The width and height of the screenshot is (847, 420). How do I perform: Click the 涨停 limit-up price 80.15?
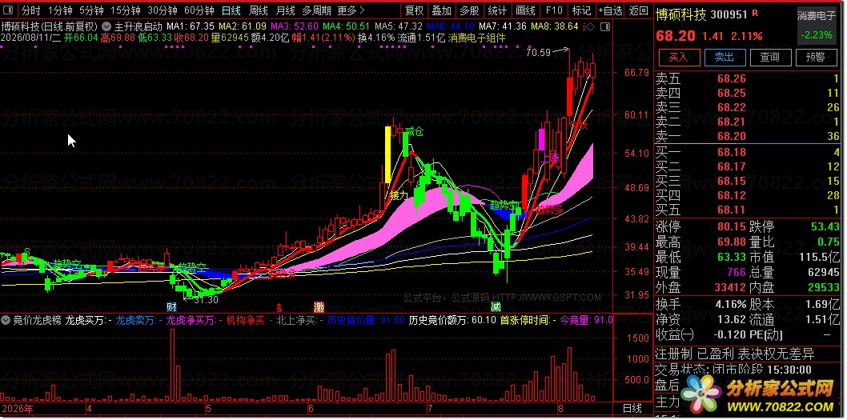(x=732, y=226)
